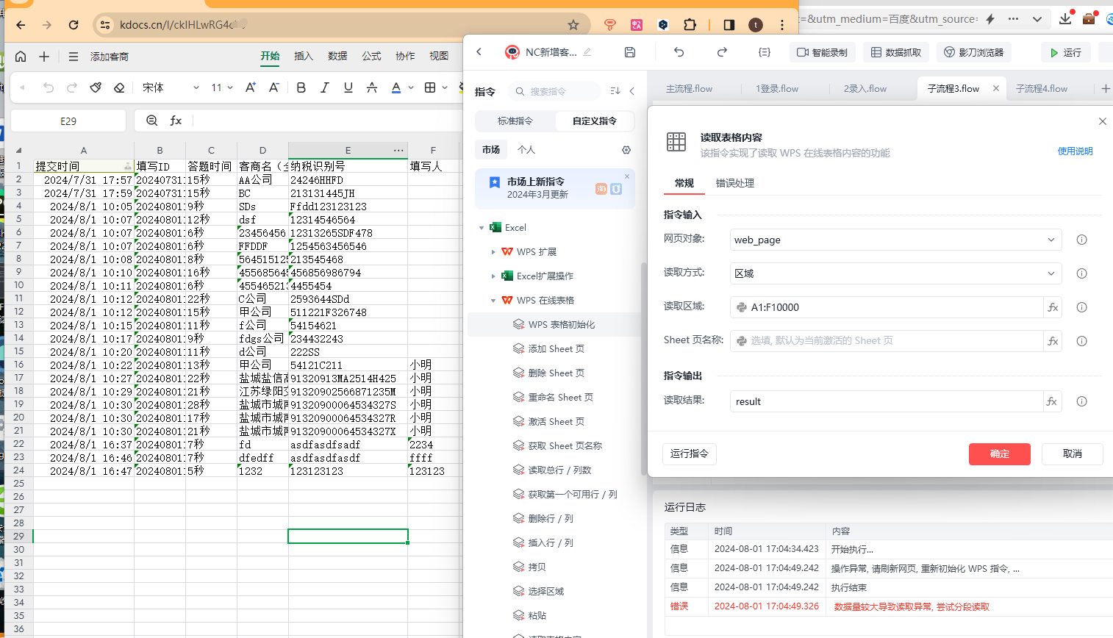Viewport: 1113px width, 638px height.
Task: Click the Bold formatting icon
Action: point(301,87)
